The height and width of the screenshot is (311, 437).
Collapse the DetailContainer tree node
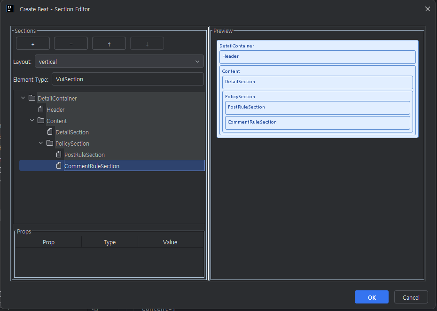coord(23,98)
